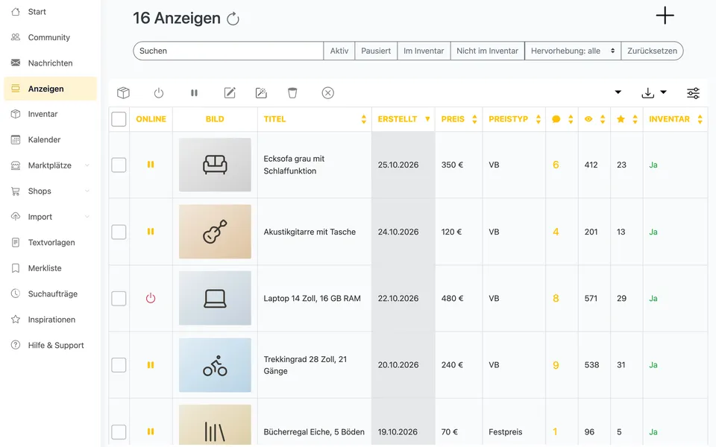716x447 pixels.
Task: Open the Ecksofa grau mit Schlaffunktion title
Action: click(x=294, y=165)
